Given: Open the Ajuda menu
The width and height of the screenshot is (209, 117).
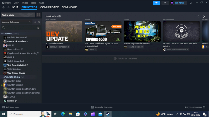Looking at the screenshot, I should pyautogui.click(x=42, y=3).
